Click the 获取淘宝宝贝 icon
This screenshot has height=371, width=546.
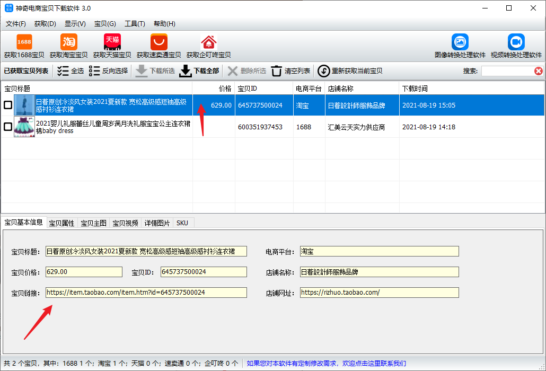pos(68,42)
